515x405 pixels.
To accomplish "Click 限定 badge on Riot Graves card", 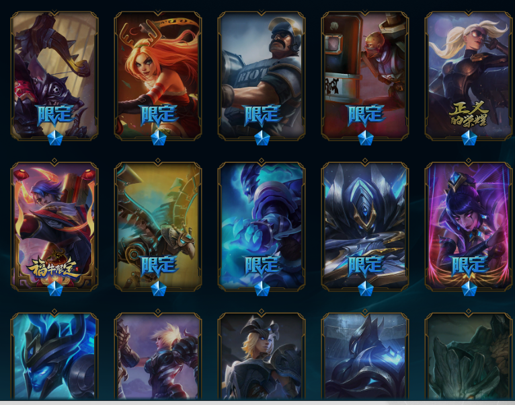I will pos(262,115).
